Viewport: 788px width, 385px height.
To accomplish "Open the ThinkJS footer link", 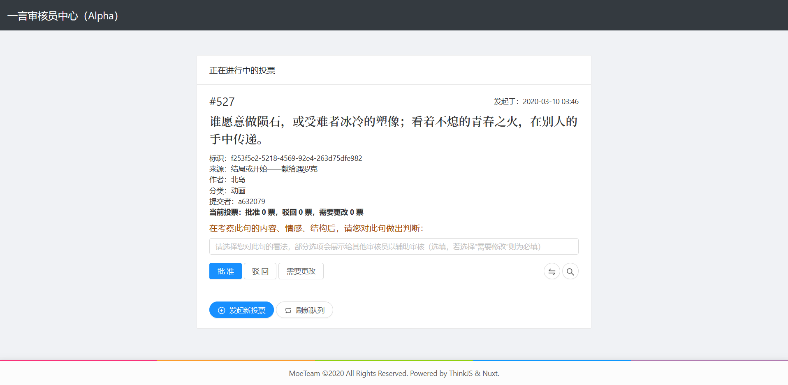I will 460,373.
